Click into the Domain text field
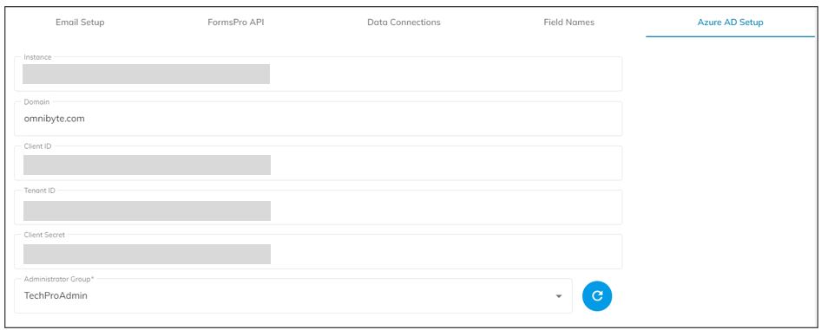The width and height of the screenshot is (821, 330). pos(319,119)
